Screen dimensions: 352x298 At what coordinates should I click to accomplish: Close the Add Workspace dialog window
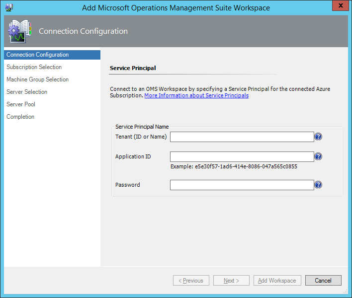click(341, 5)
